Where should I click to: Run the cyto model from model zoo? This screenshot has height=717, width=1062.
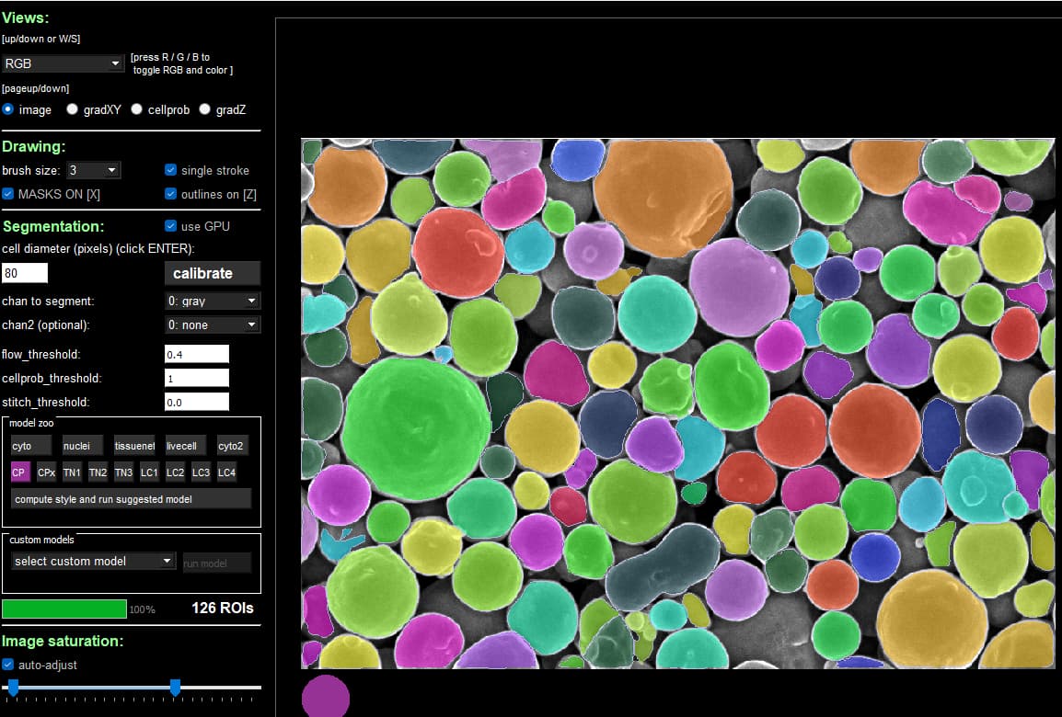30,446
